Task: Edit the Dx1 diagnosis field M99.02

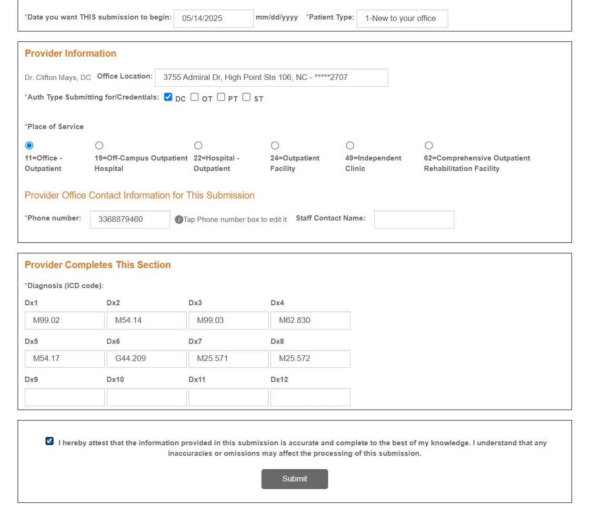Action: [65, 321]
